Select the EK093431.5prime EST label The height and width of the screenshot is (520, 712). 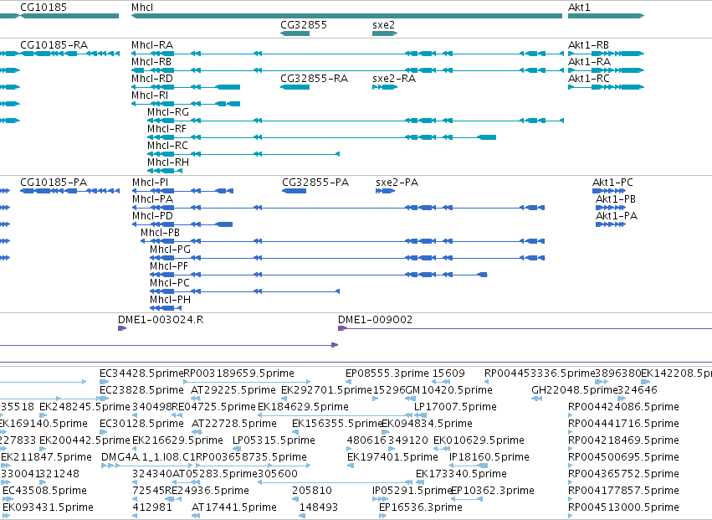click(49, 507)
